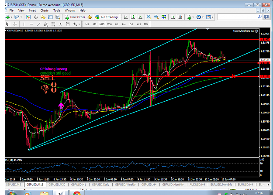Viewport: 273px width, 195px height.
Task: Select the M15 timeframe button
Action: [x=102, y=24]
